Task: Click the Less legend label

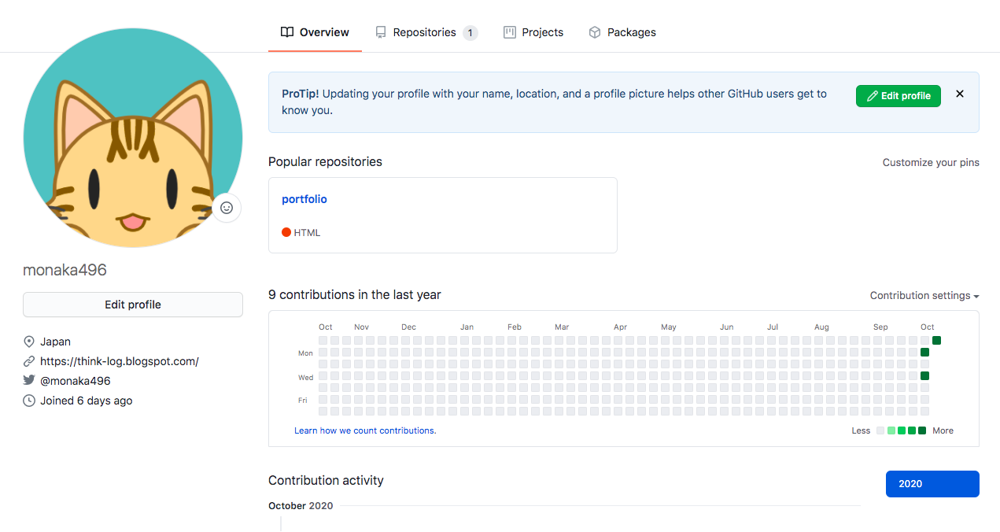Action: (x=861, y=430)
